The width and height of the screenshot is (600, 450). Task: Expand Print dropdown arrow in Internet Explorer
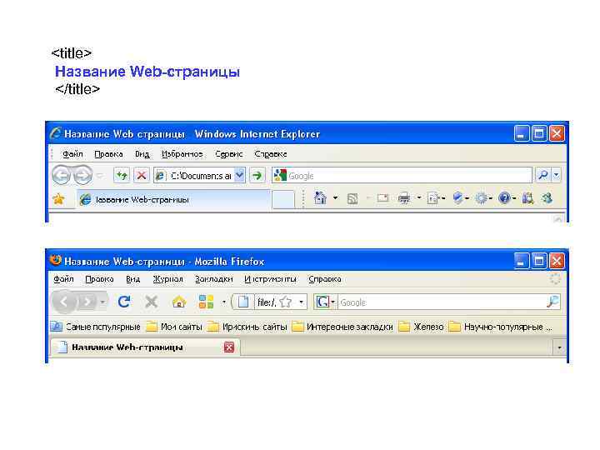pyautogui.click(x=418, y=197)
